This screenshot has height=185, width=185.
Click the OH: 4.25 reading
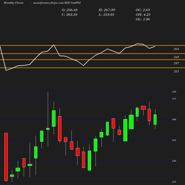click(x=143, y=15)
